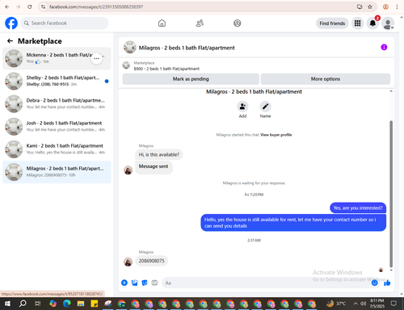The height and width of the screenshot is (310, 404).
Task: Reload the page with the browser refresh button
Action: point(30,6)
